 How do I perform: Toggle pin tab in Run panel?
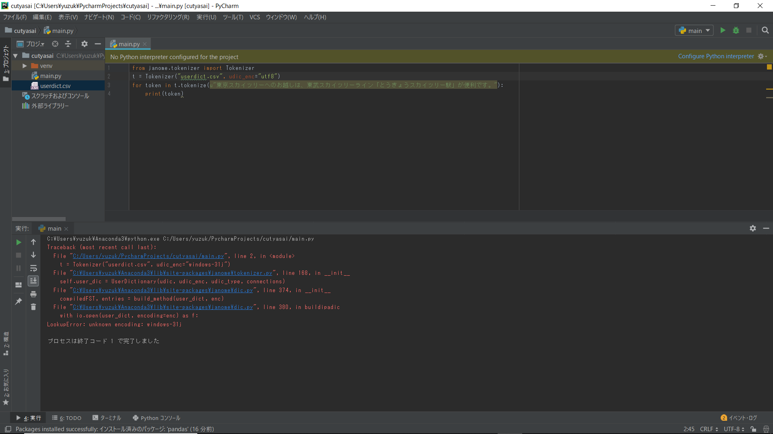click(x=19, y=301)
